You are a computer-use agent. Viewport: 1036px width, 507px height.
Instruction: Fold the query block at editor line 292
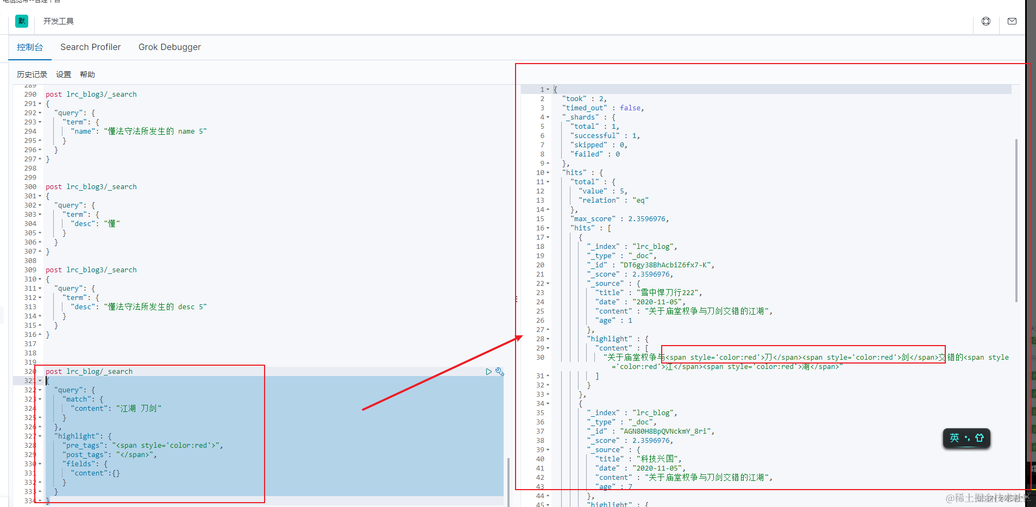click(40, 113)
